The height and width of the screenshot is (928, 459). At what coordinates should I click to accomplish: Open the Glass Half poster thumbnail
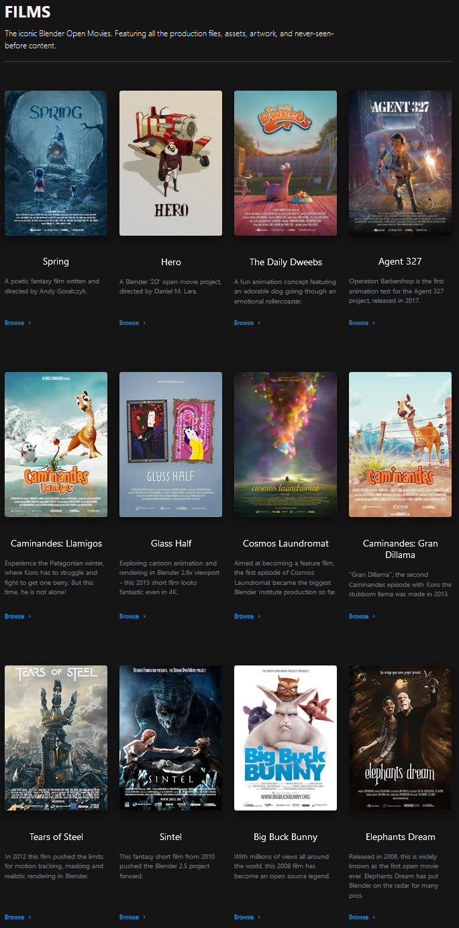pos(170,445)
